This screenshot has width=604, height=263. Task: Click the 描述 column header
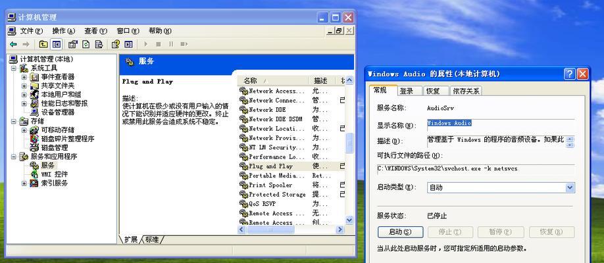pyautogui.click(x=322, y=80)
